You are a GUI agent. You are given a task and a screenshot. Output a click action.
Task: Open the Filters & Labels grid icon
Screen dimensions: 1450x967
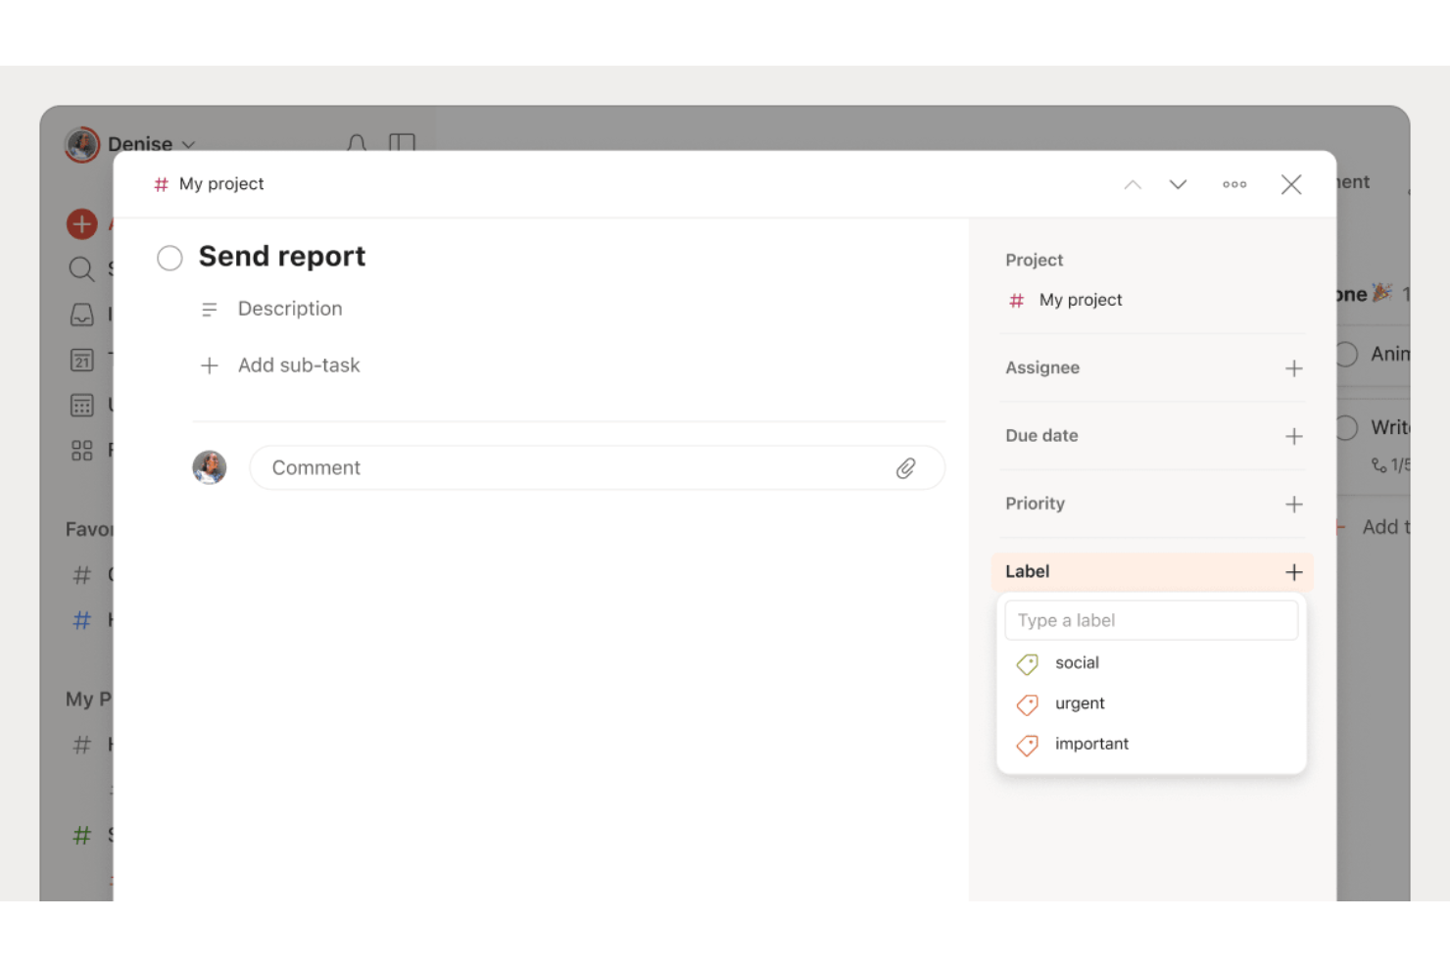coord(81,449)
